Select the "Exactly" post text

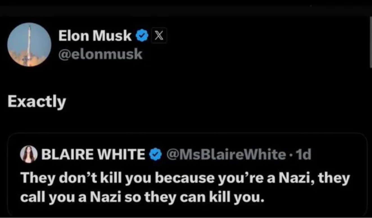[37, 102]
